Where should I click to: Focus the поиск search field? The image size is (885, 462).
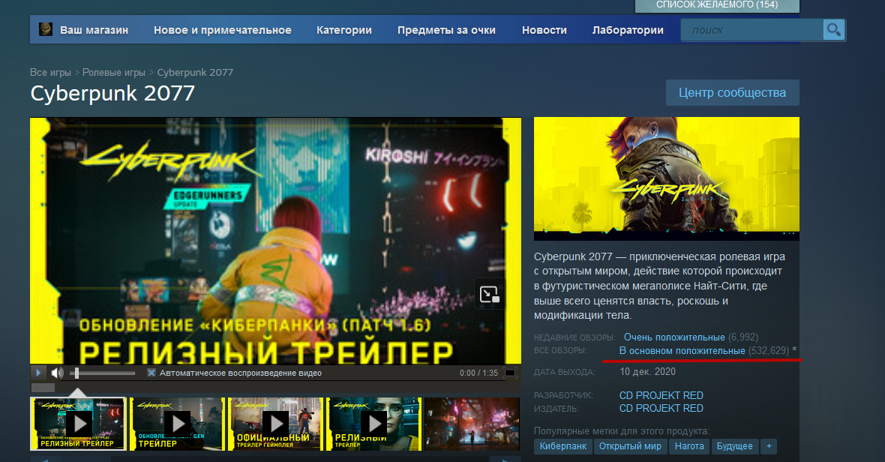(751, 30)
